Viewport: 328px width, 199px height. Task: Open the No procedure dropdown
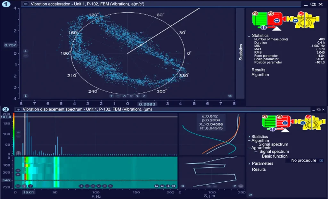(304, 160)
